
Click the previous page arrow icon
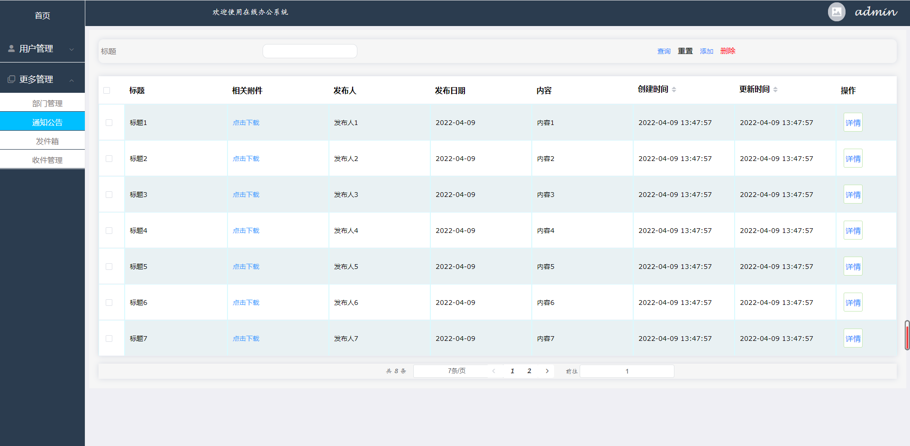(494, 371)
